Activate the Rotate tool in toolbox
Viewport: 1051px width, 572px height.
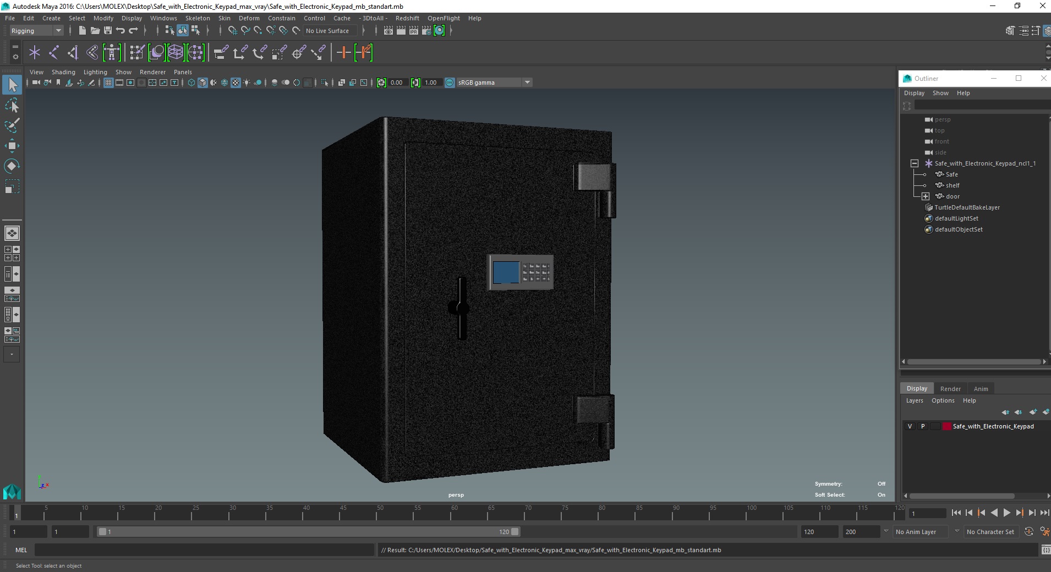[12, 166]
